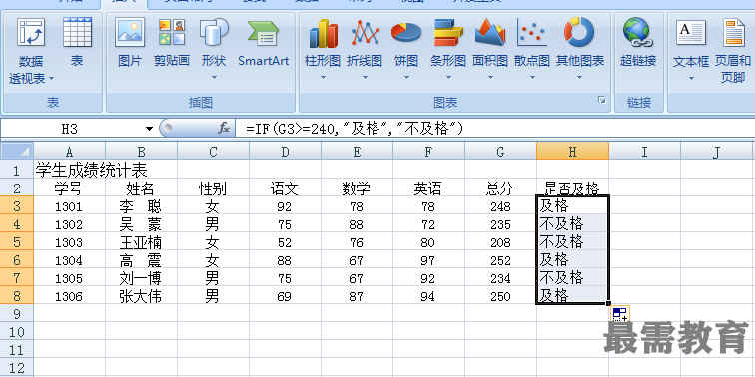Click the 数学 header cell
The height and width of the screenshot is (377, 755).
tap(357, 188)
